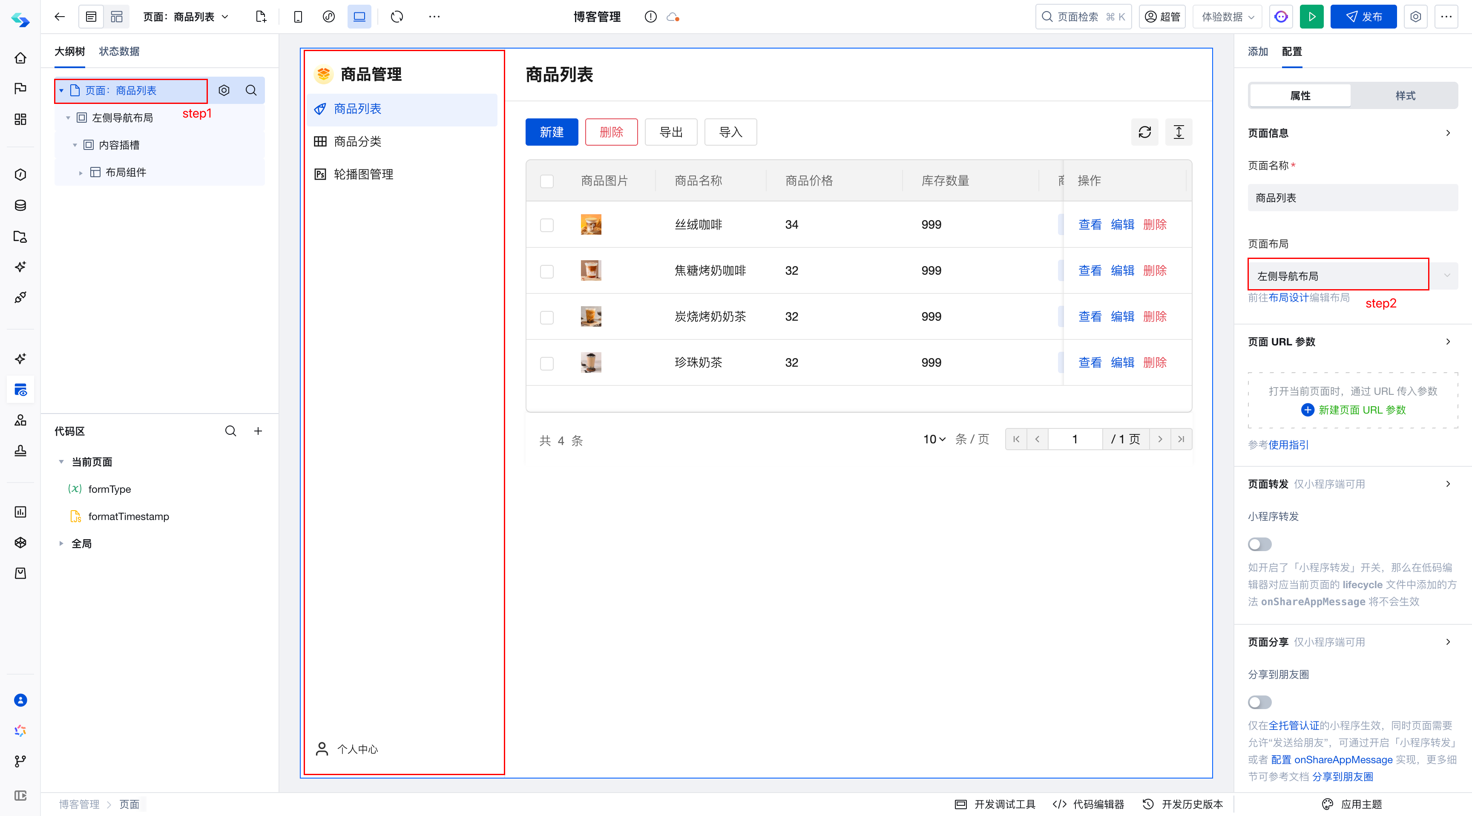Screen dimensions: 1472x816
Task: Open the 体验数据 dropdown
Action: [1228, 17]
